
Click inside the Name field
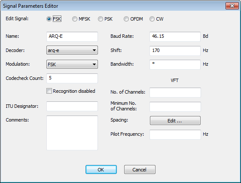coord(72,37)
